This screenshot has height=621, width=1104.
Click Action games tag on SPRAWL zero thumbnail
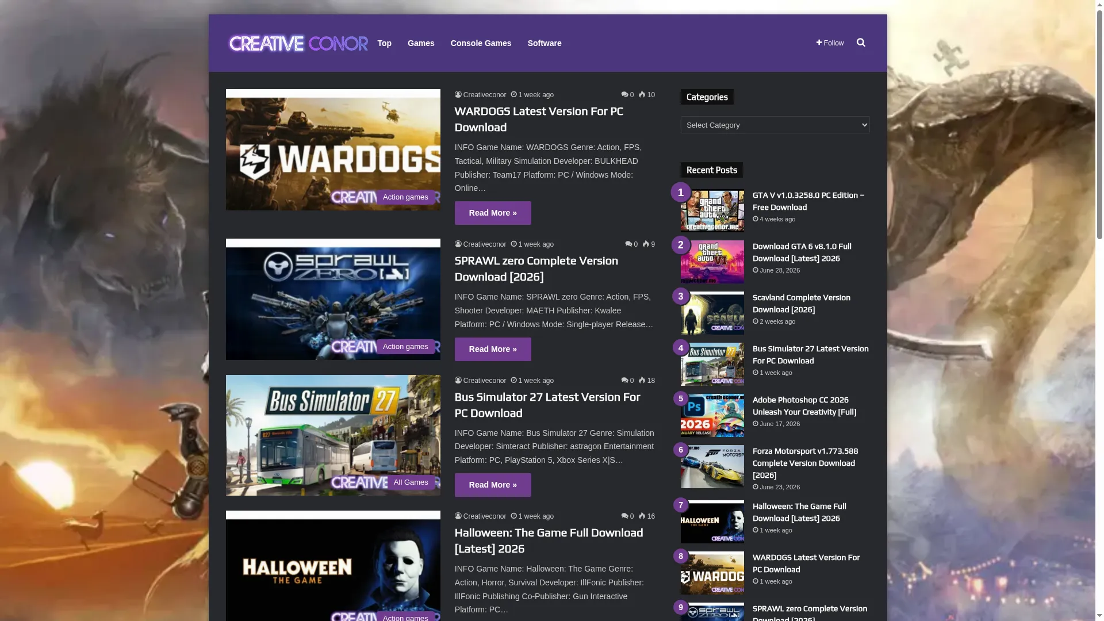point(405,347)
